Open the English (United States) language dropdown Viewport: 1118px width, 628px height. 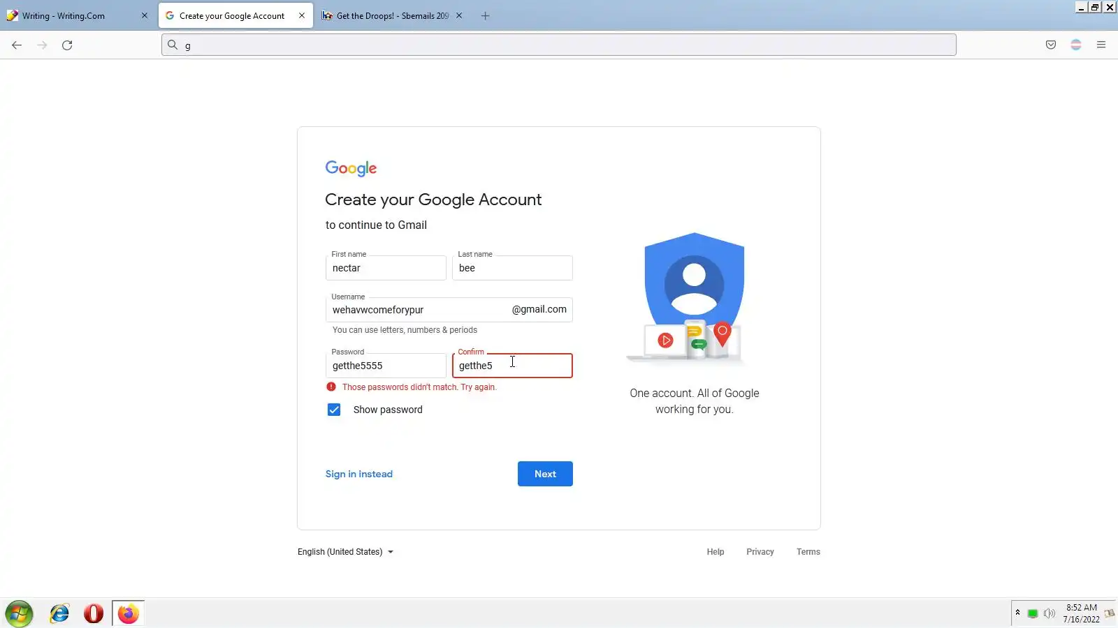pos(345,552)
